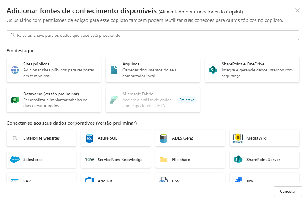Viewport: 308px width, 199px height.
Task: Select the SharePoint Server connector icon
Action: [237, 160]
